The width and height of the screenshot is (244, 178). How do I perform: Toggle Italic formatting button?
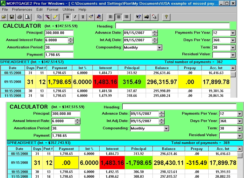(x=75, y=17)
